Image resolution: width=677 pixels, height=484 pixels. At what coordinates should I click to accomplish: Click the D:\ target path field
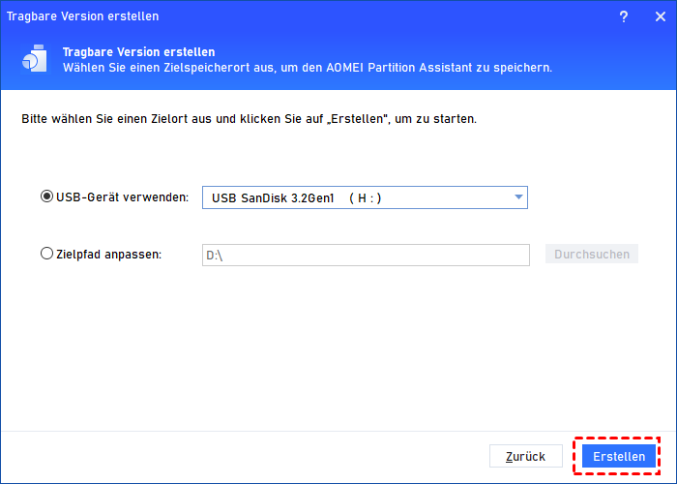point(366,255)
